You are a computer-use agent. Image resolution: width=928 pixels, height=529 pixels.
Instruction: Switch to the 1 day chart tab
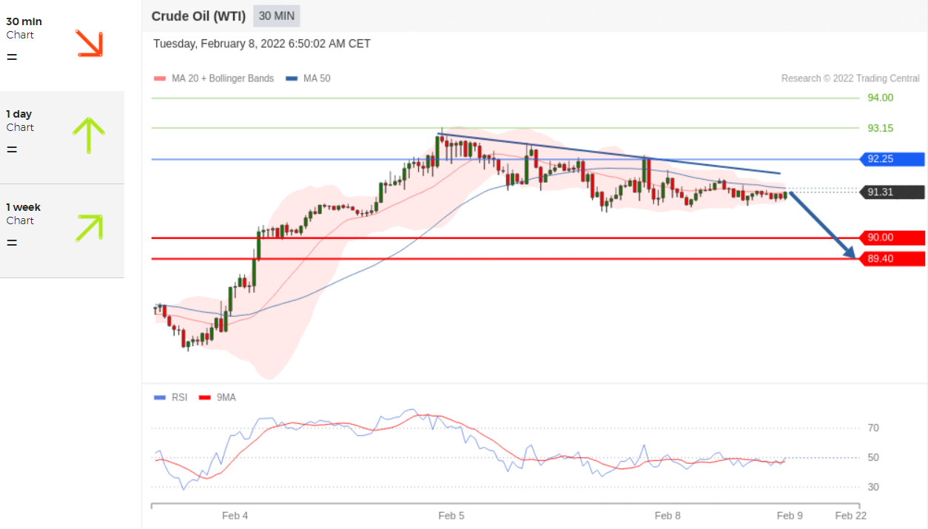coord(62,138)
